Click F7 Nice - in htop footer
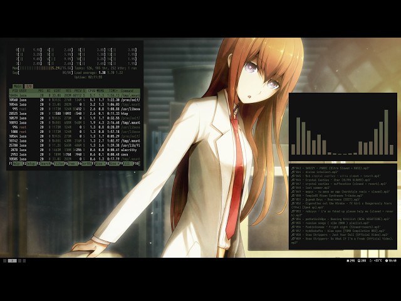Image resolution: width=401 pixels, height=301 pixels. (x=99, y=164)
